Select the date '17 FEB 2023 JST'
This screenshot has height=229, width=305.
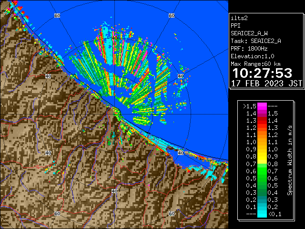[266, 83]
